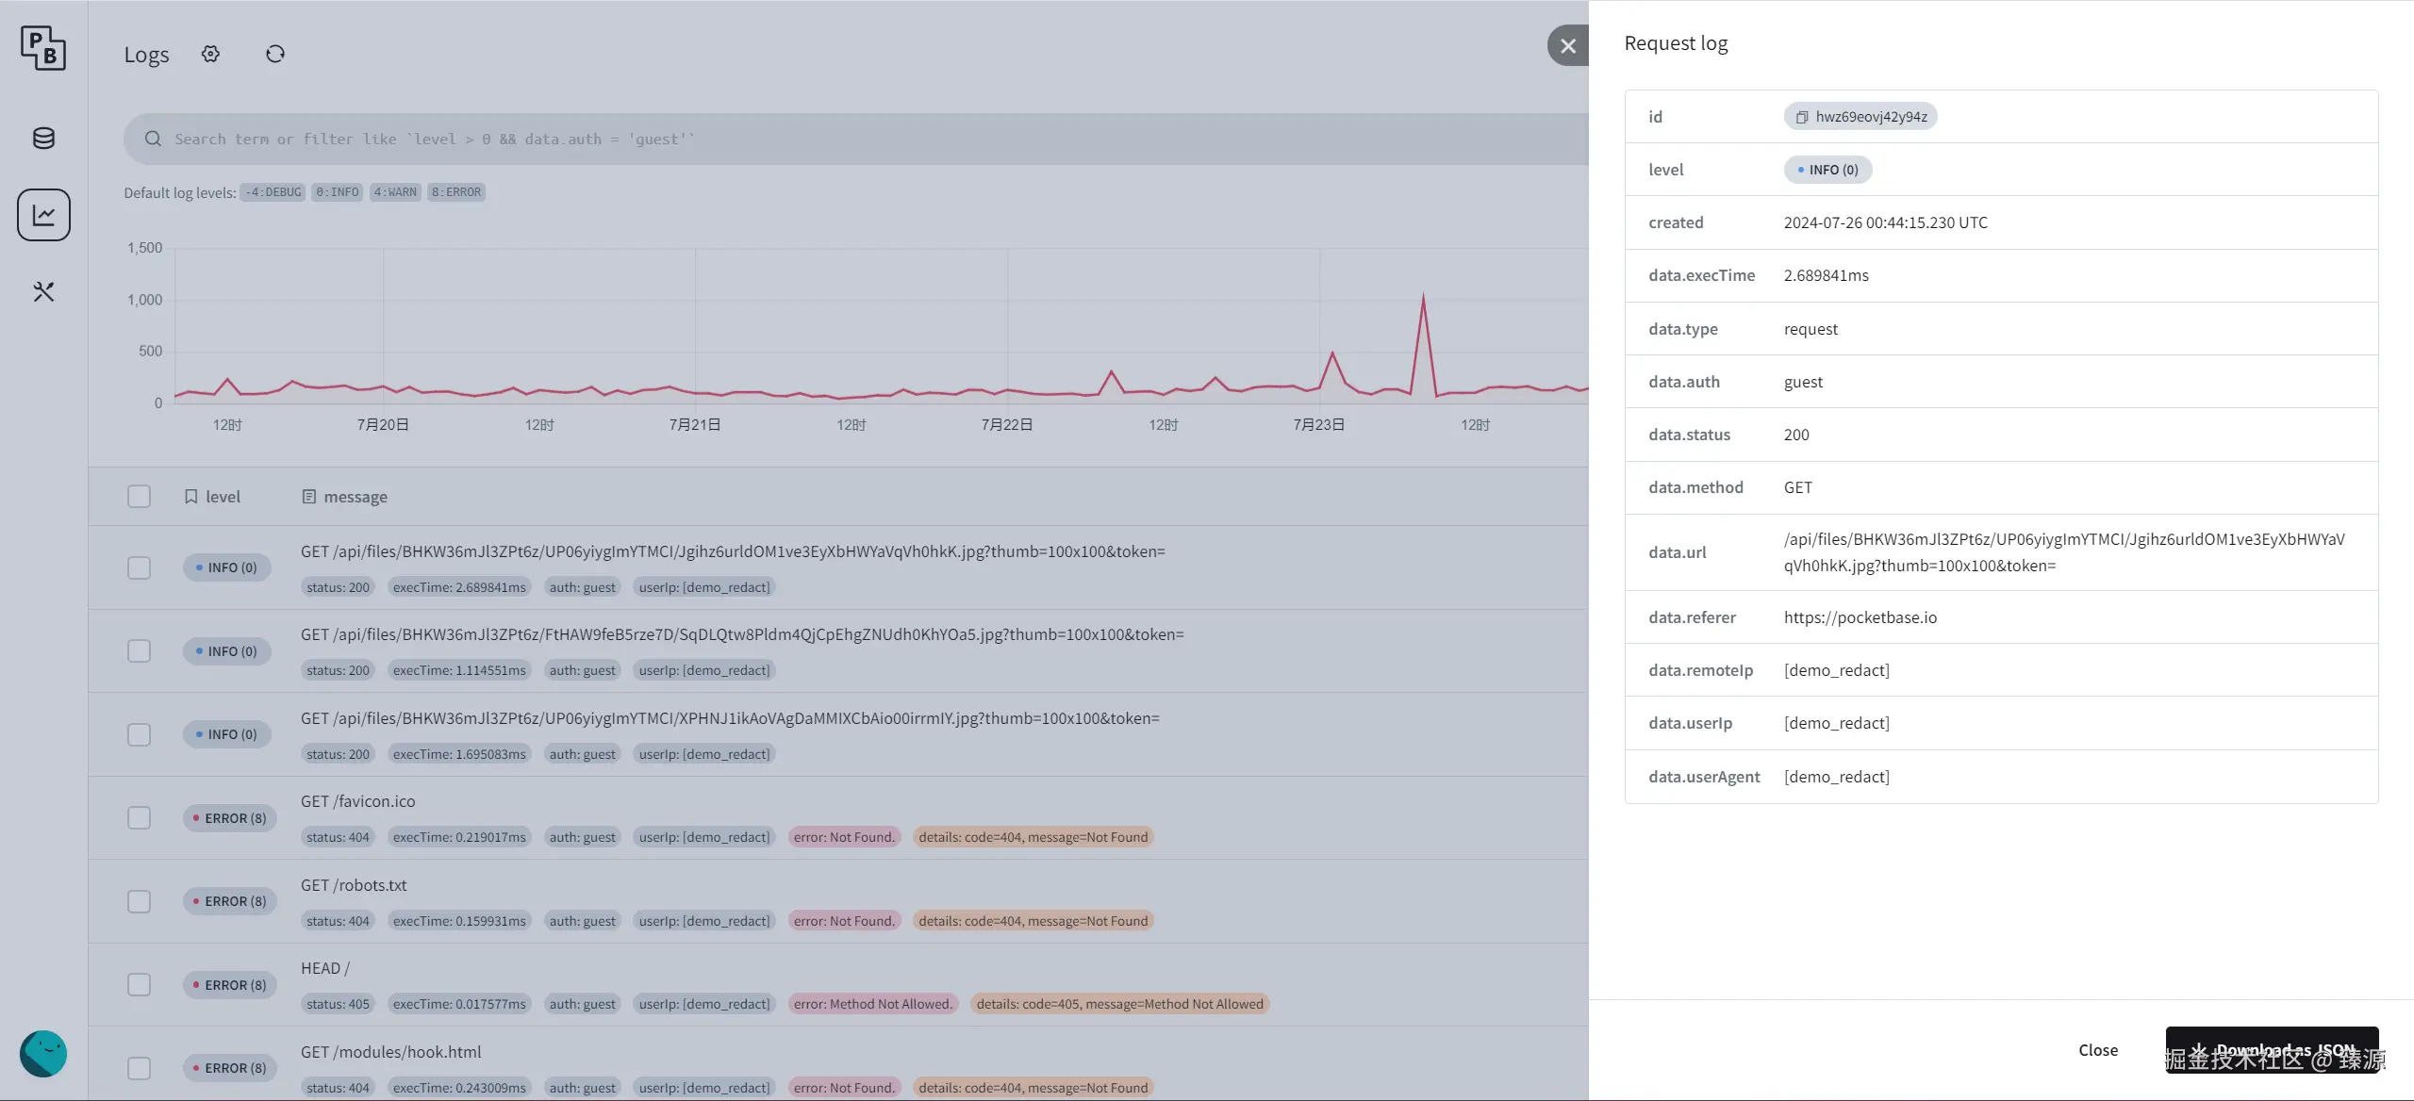Click the PocketBase logo icon
2414x1101 pixels.
pyautogui.click(x=43, y=47)
